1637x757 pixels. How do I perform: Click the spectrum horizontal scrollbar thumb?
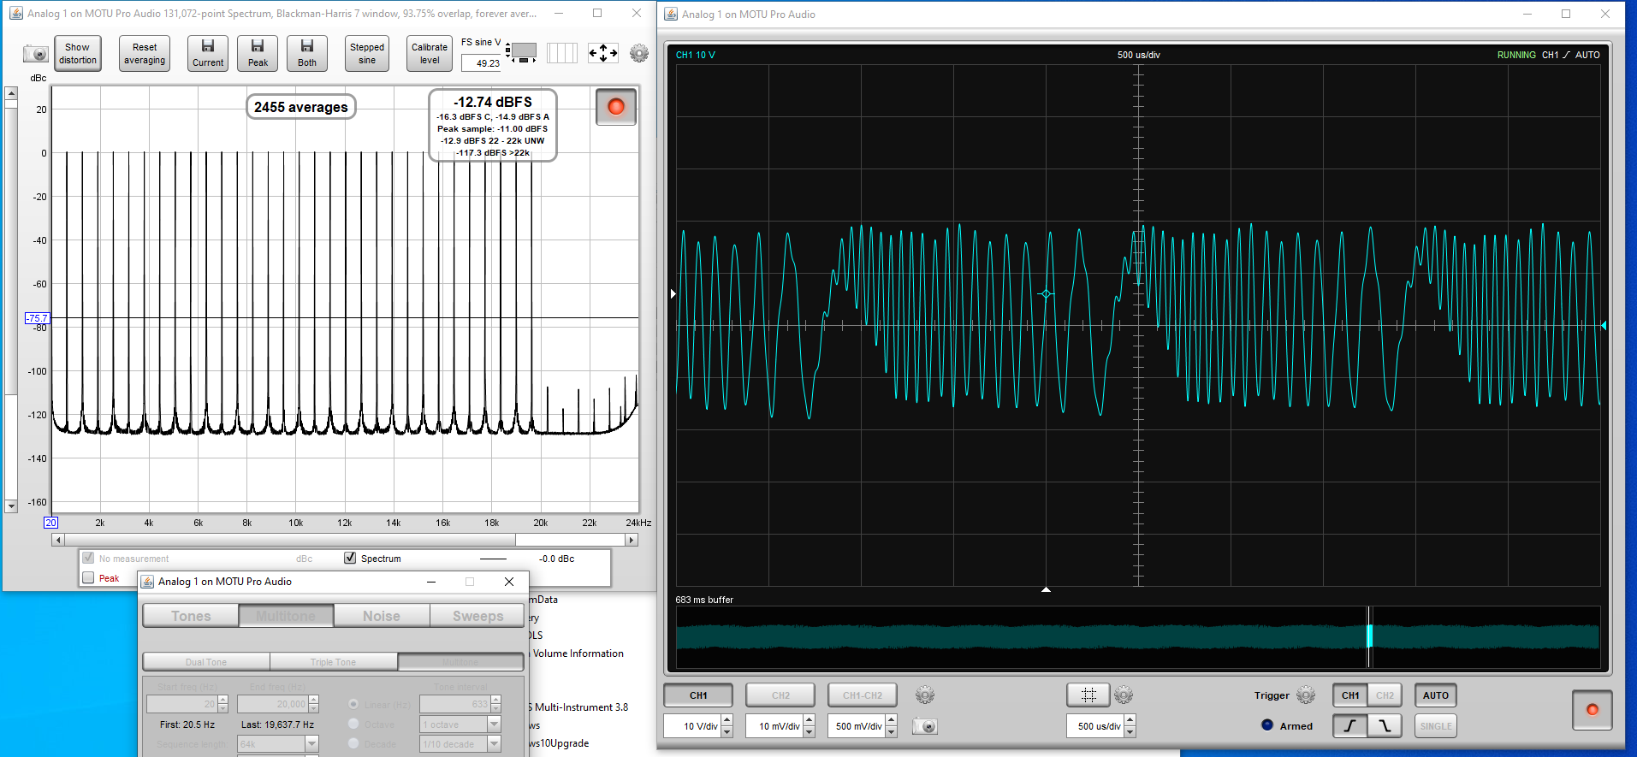[x=289, y=540]
